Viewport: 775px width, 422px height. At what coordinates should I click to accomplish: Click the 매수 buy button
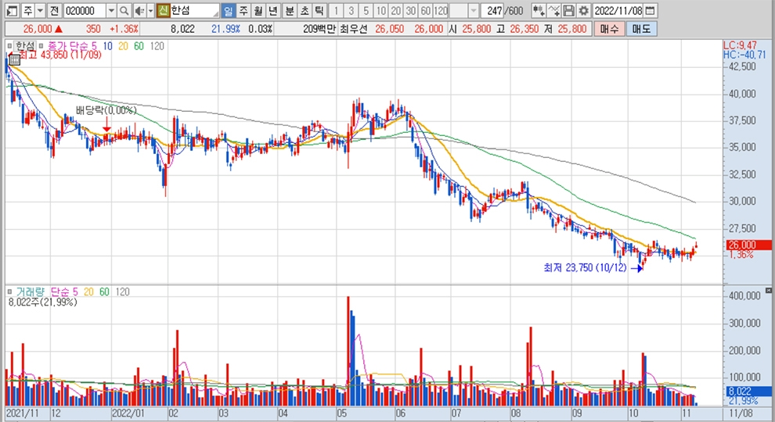pyautogui.click(x=608, y=28)
